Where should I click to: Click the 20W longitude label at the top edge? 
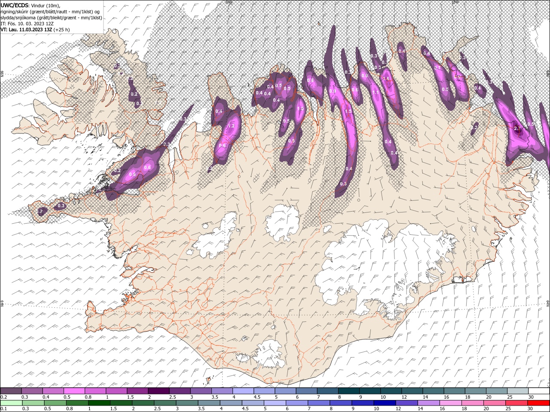pos(228,2)
